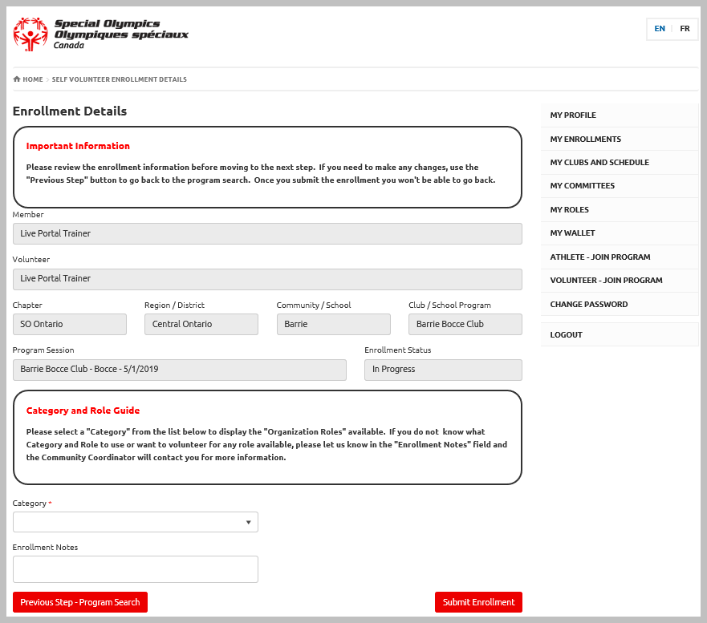The image size is (707, 623).
Task: Click Previous Step - Program Search
Action: click(x=79, y=601)
